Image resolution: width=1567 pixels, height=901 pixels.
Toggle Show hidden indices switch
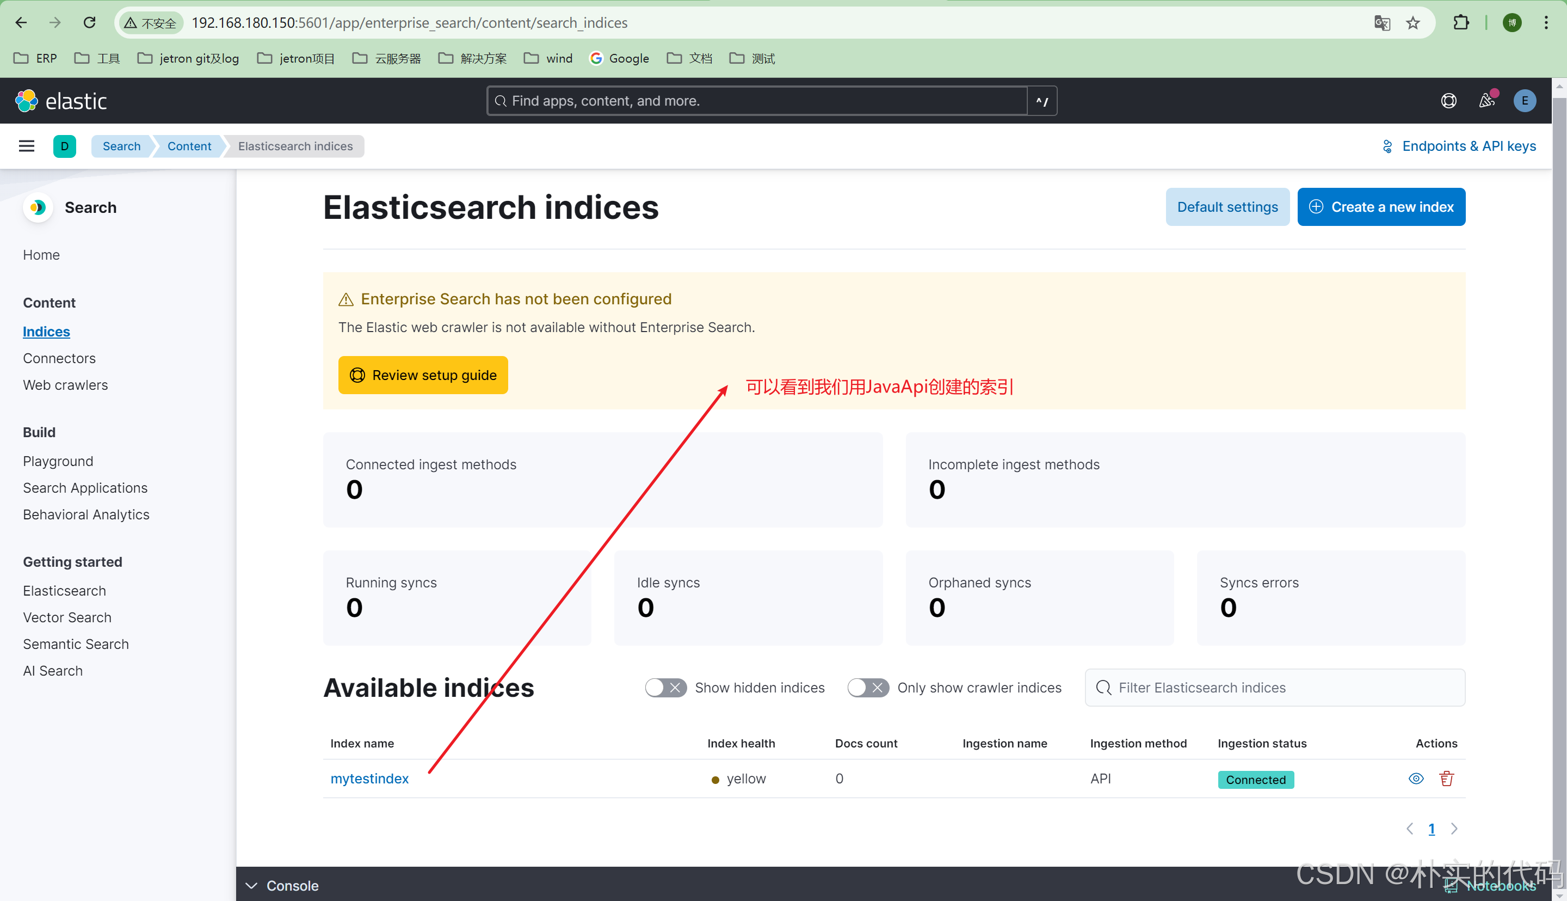[x=665, y=688]
